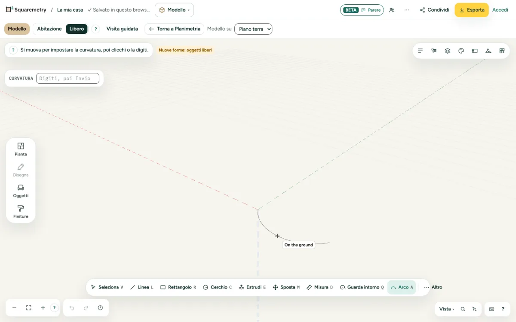Screen dimensions: 516x322
Task: Choose the Misura measuring tool
Action: pyautogui.click(x=319, y=287)
